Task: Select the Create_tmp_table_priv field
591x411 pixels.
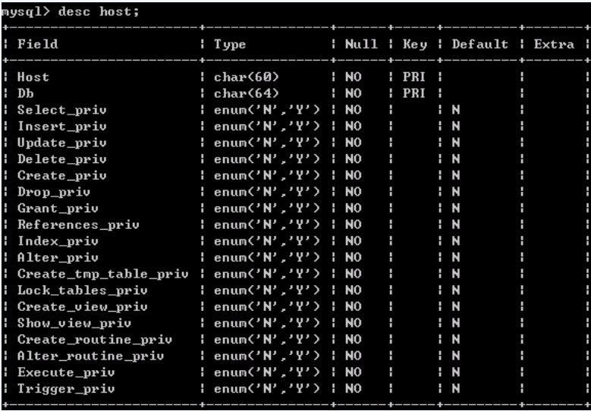Action: 102,275
